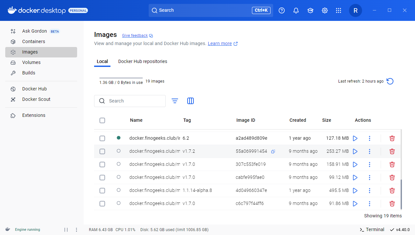Copy image ID 55a069991454
Image resolution: width=415 pixels, height=235 pixels.
273,151
